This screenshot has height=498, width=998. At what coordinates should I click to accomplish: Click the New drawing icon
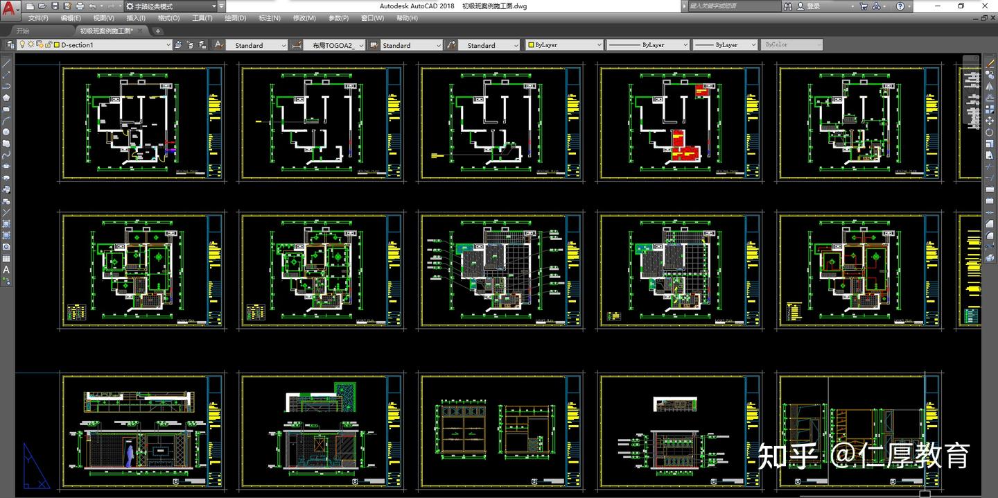coord(30,6)
